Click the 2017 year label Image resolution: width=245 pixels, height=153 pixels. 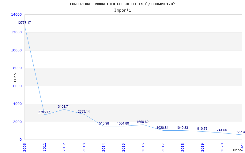pos(163,147)
